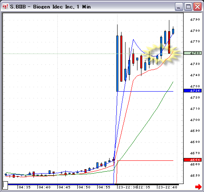The width and height of the screenshot is (204, 192).
Task: Click the red arrow at bottom right
Action: pyautogui.click(x=198, y=187)
